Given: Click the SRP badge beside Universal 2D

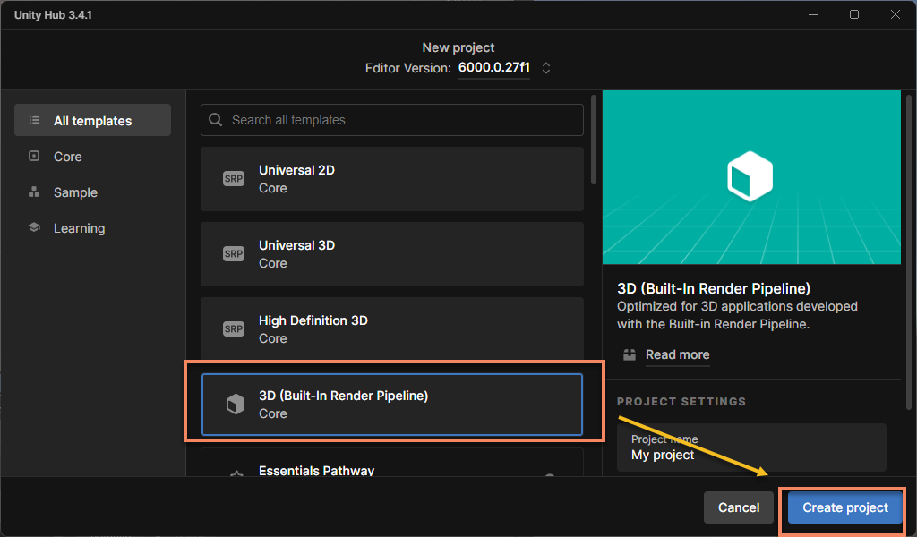Looking at the screenshot, I should click(x=234, y=179).
